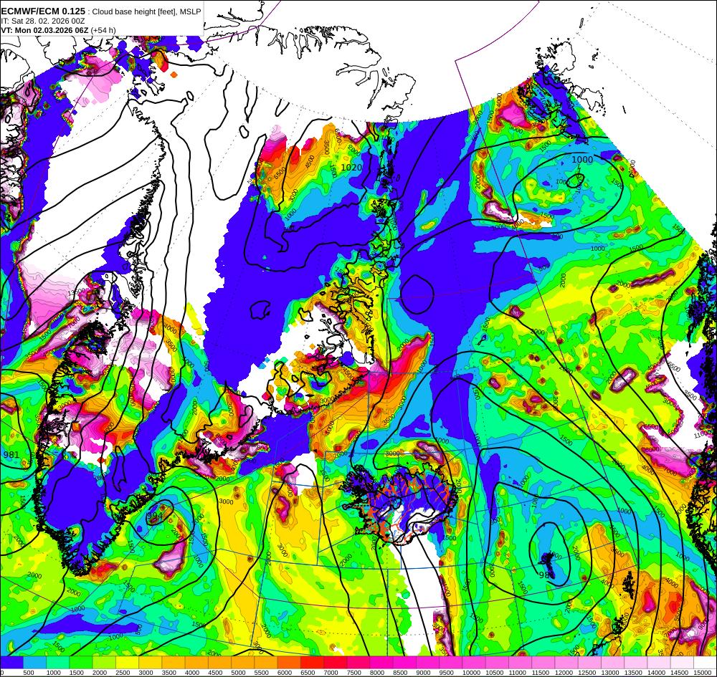Click the '14000' tick label in bottom color scale
Image resolution: width=717 pixels, height=677 pixels.
pyautogui.click(x=656, y=673)
